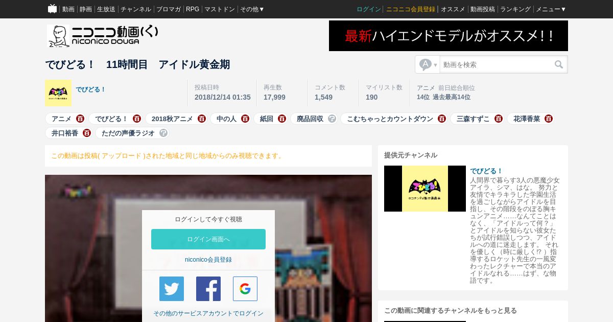This screenshot has width=613, height=322.
Task: Go to 生放送 in the top bar
Action: [106, 9]
